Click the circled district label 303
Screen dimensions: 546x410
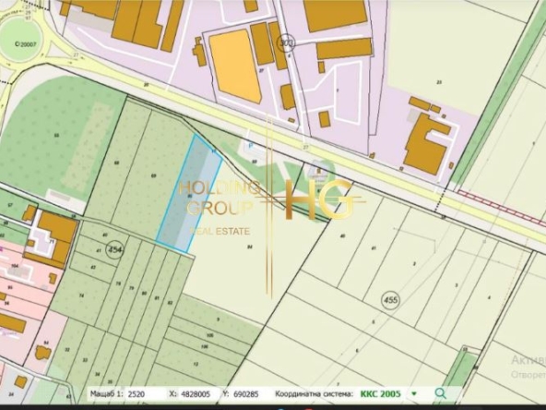pyautogui.click(x=287, y=42)
